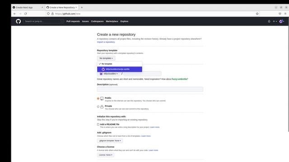Click the address bar URL github.com/new
Image resolution: width=289 pixels, height=162 pixels.
click(68, 14)
